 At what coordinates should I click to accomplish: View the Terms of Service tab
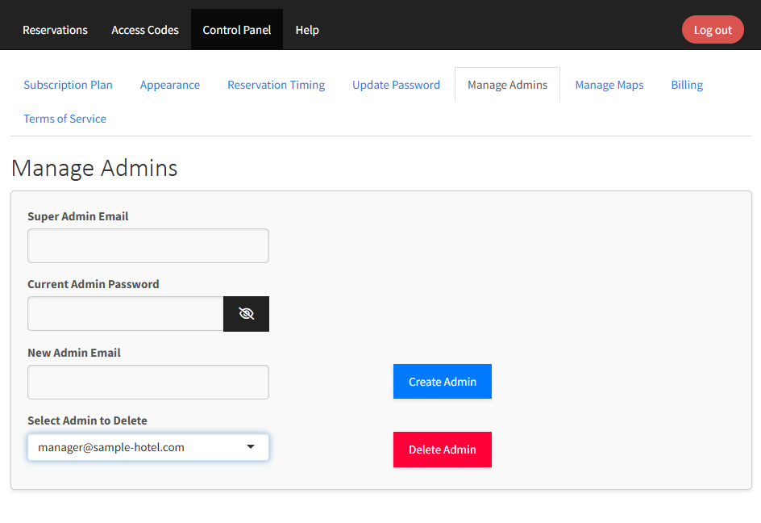64,119
